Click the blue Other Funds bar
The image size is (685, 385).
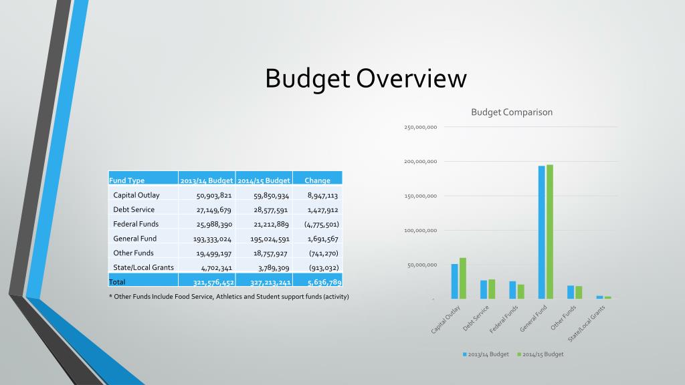pos(571,293)
